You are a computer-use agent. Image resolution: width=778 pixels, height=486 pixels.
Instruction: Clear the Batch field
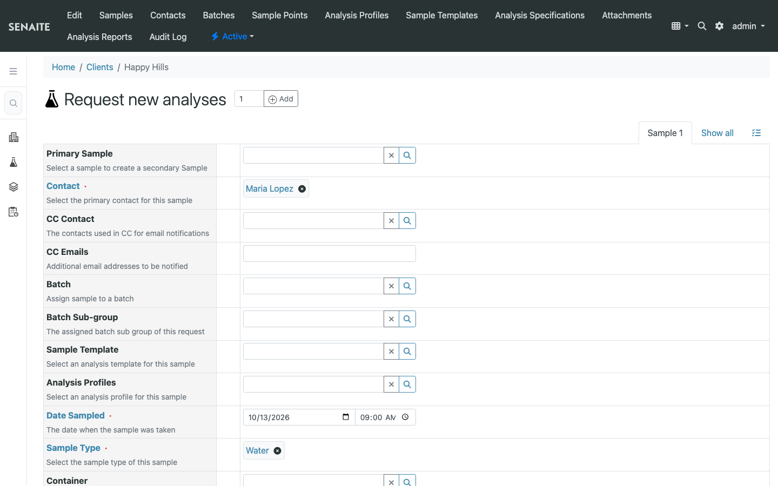(x=391, y=286)
